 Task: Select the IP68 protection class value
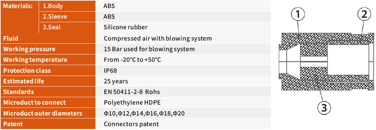(111, 70)
